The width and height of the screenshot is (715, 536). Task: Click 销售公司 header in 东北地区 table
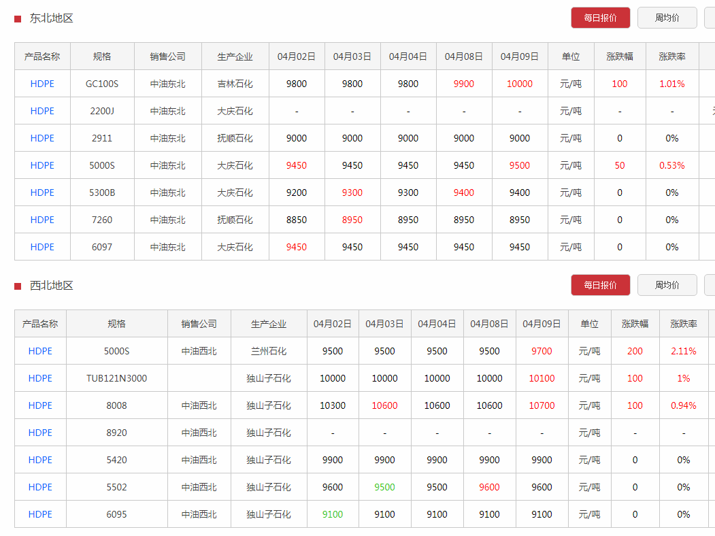click(168, 56)
